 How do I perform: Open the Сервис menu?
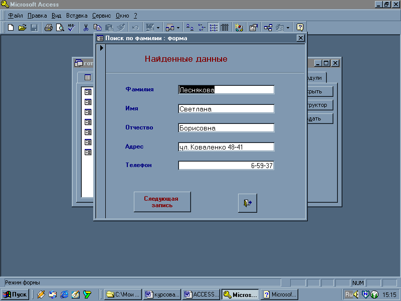click(x=101, y=16)
